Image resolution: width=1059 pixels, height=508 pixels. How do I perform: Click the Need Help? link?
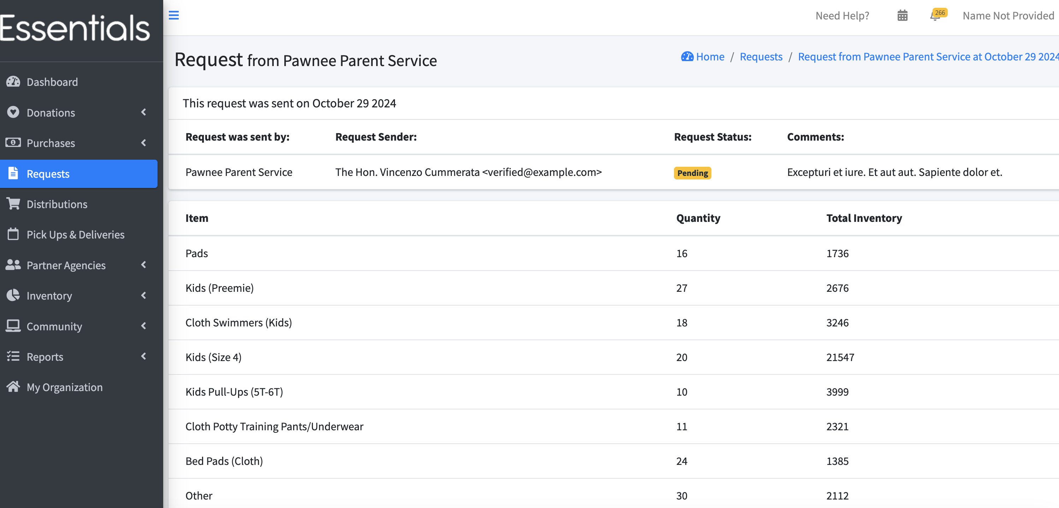tap(842, 16)
